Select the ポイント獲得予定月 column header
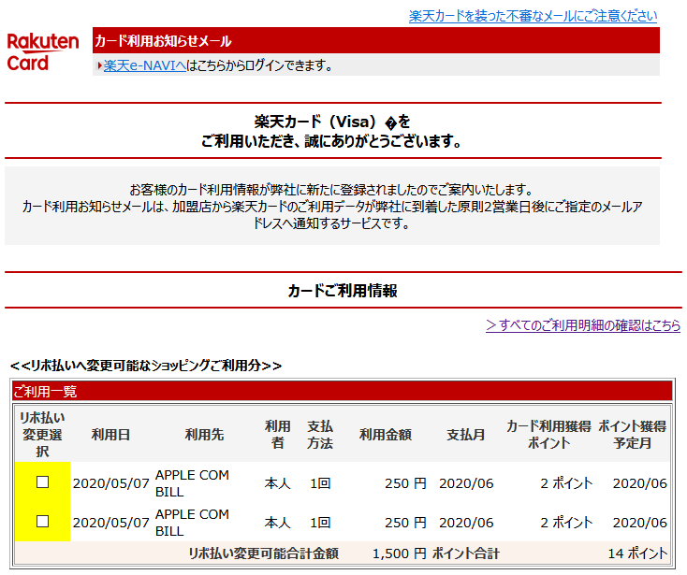 pyautogui.click(x=632, y=435)
